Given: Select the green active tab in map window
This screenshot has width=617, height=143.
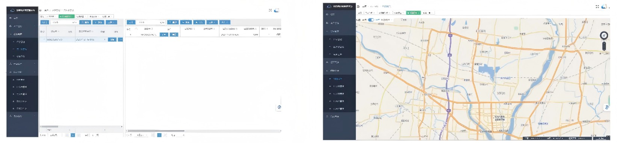Looking at the screenshot, I should (x=413, y=13).
